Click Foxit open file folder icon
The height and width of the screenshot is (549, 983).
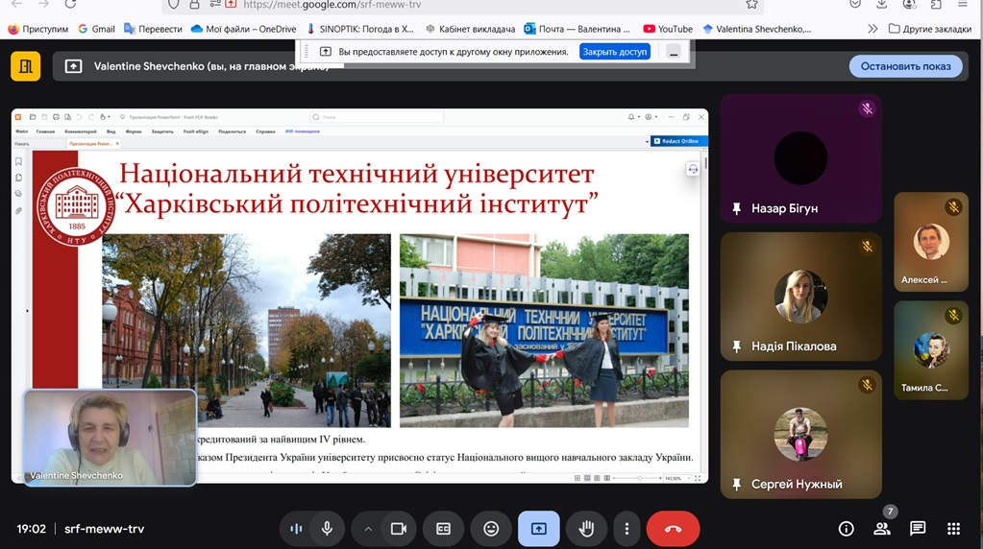coord(33,117)
